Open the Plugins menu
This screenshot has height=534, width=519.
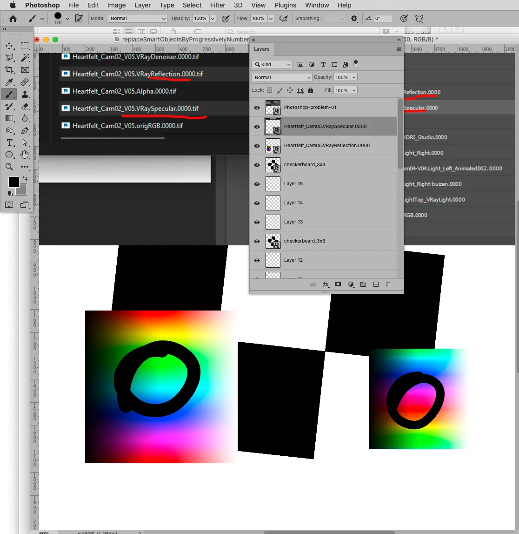click(x=285, y=5)
